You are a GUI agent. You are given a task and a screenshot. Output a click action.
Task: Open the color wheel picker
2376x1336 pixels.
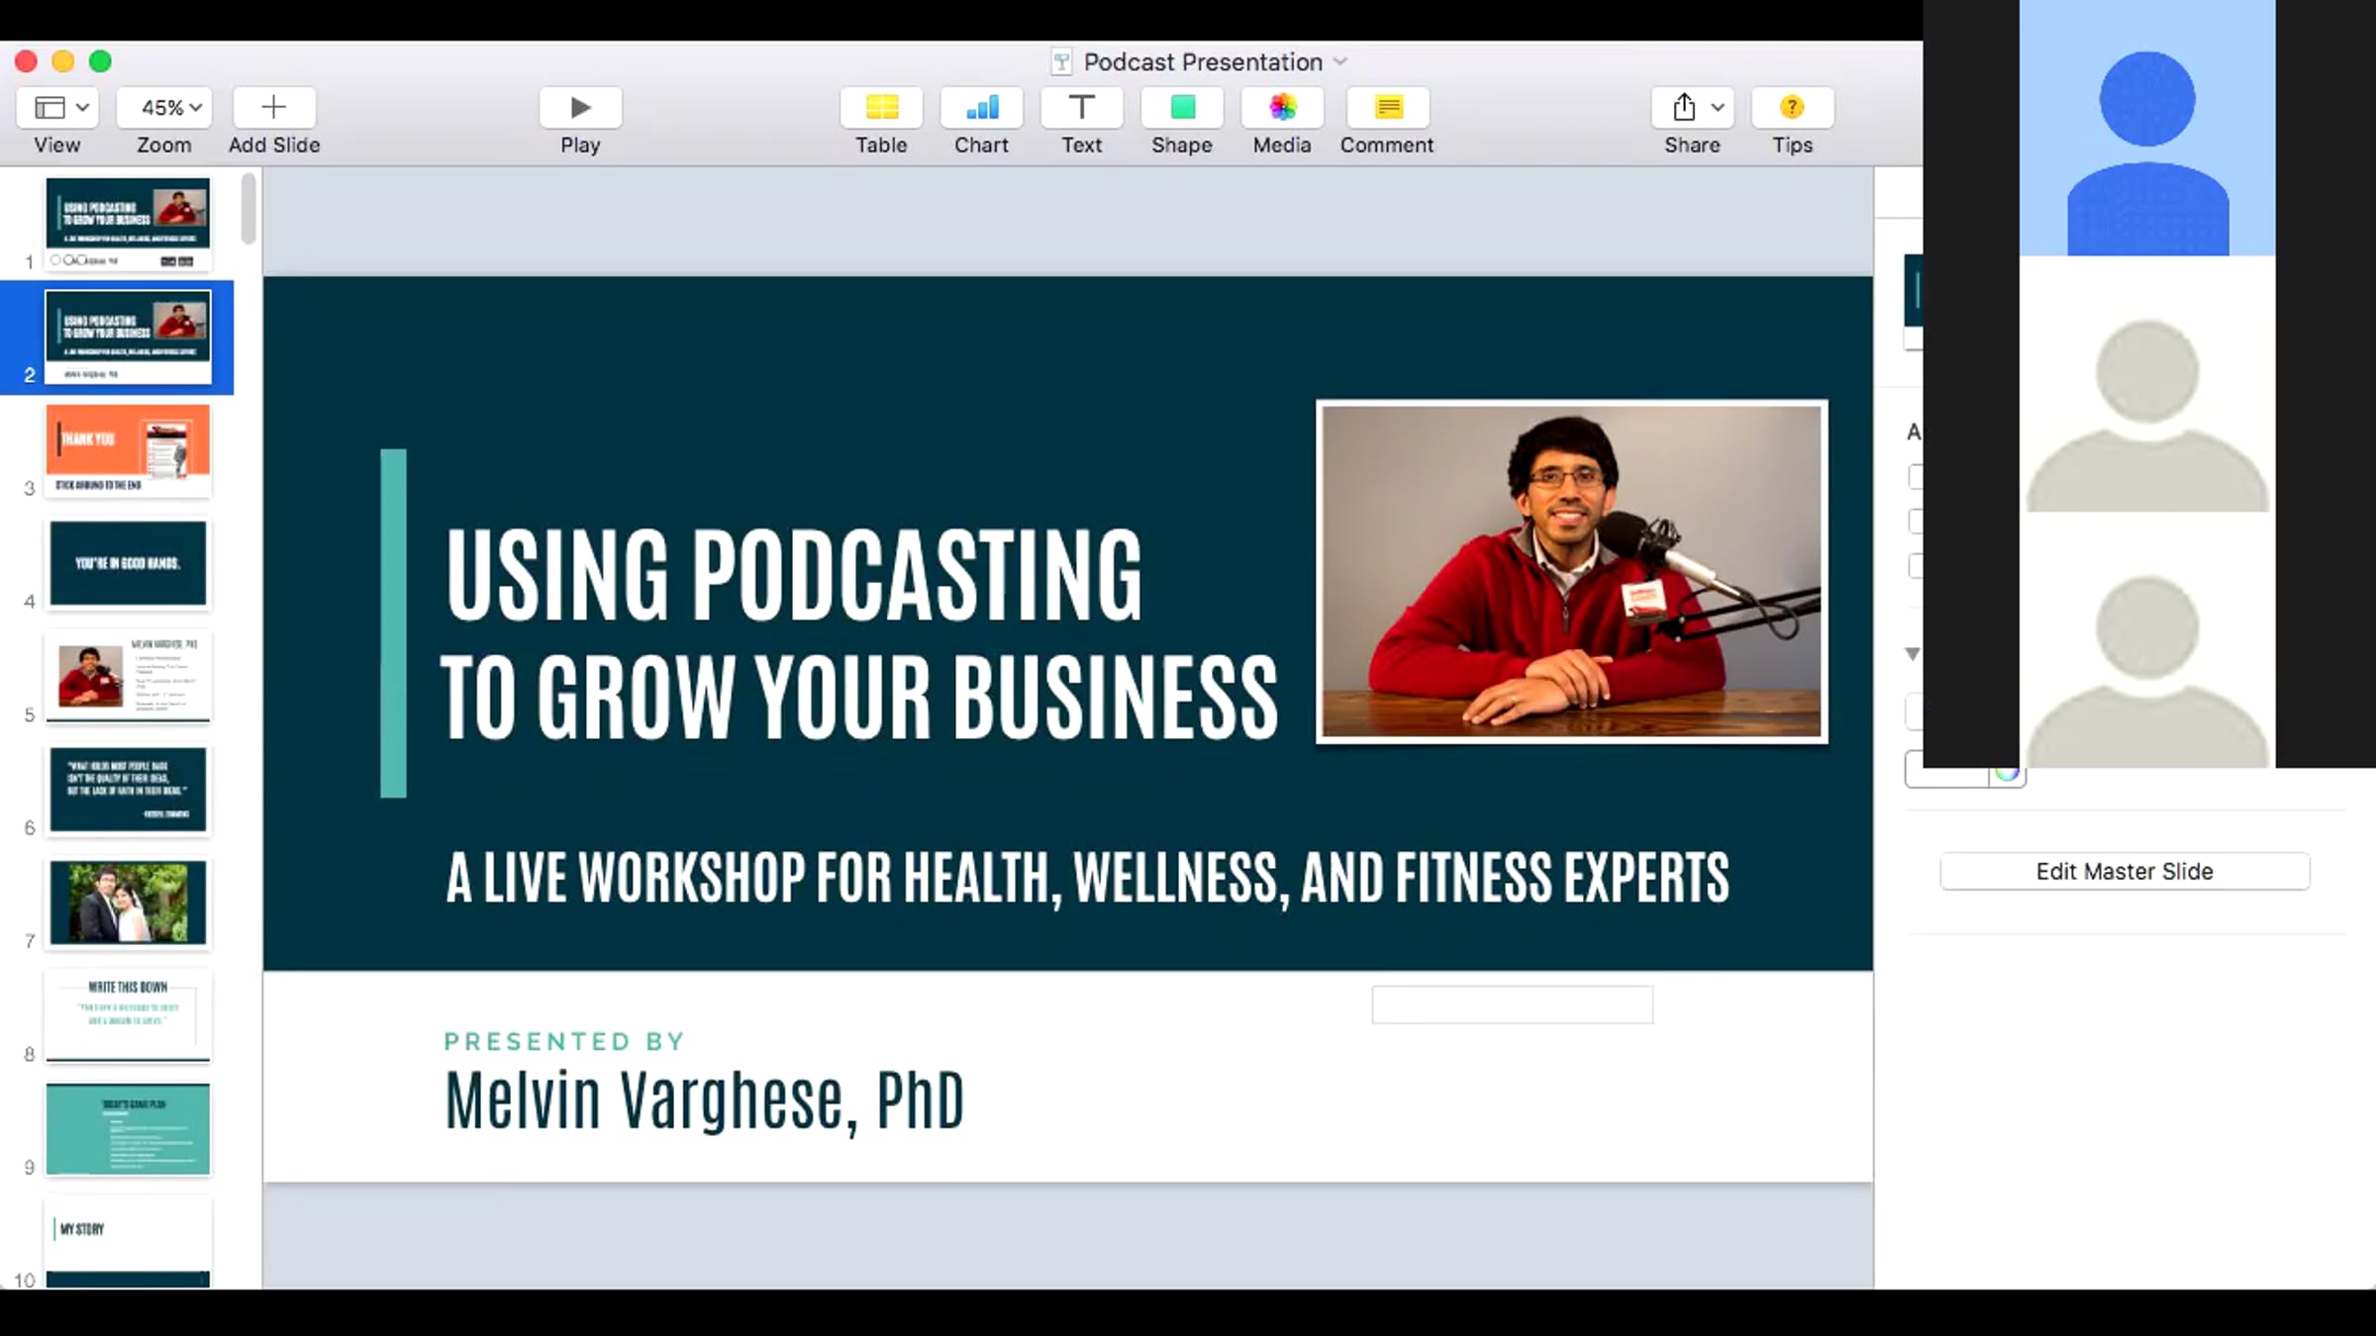pyautogui.click(x=2007, y=774)
